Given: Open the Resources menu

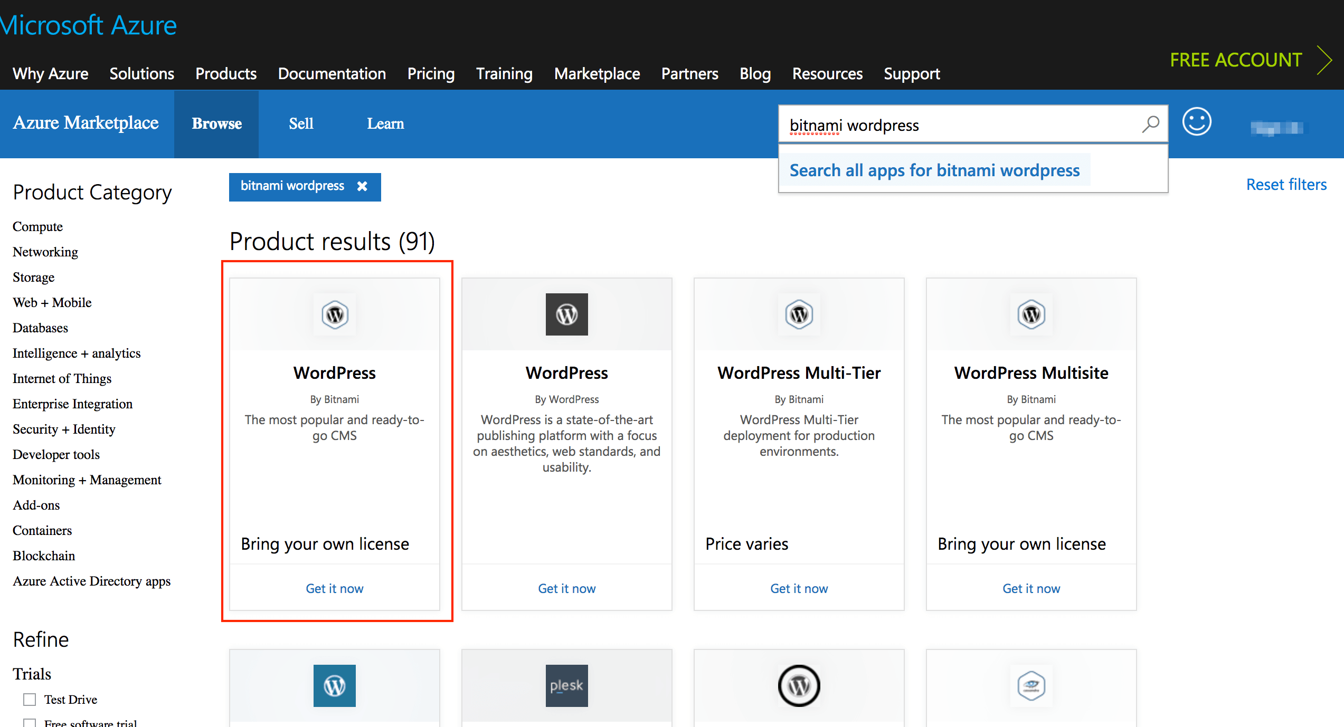Looking at the screenshot, I should 828,74.
